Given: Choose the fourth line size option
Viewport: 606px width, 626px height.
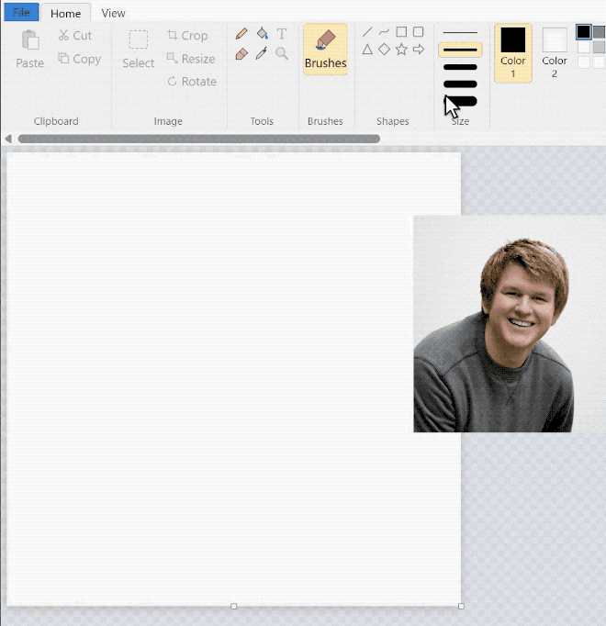Looking at the screenshot, I should point(460,84).
